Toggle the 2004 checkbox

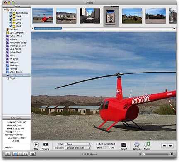[10, 16]
